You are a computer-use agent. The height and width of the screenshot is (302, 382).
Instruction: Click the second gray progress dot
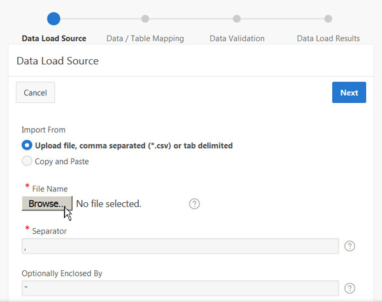tap(145, 18)
